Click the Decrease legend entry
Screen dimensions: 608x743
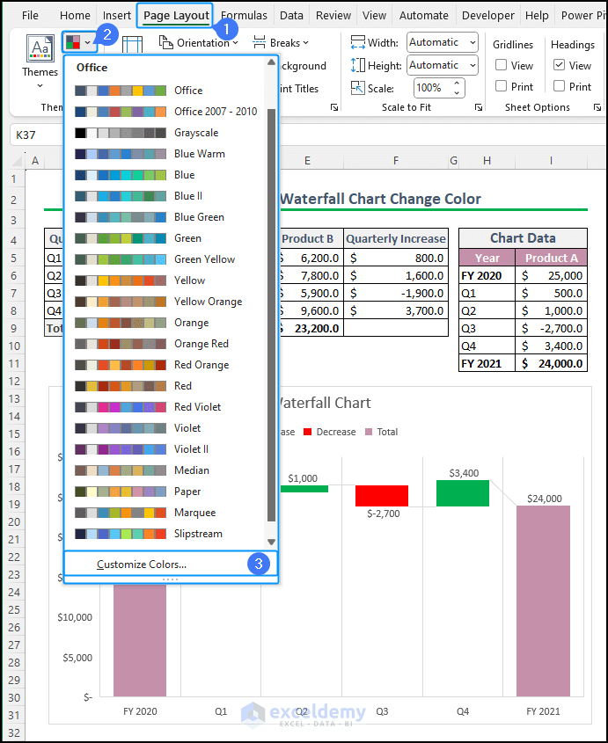click(x=330, y=432)
